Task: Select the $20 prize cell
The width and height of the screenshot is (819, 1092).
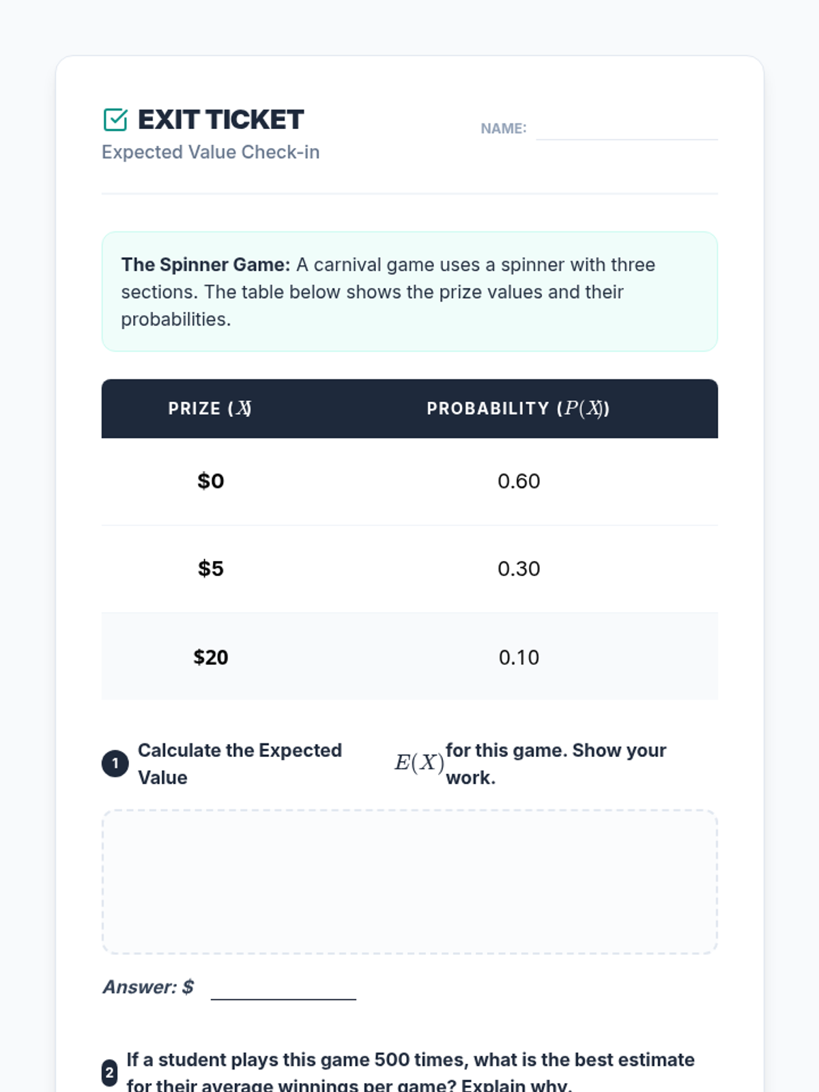Action: tap(210, 657)
